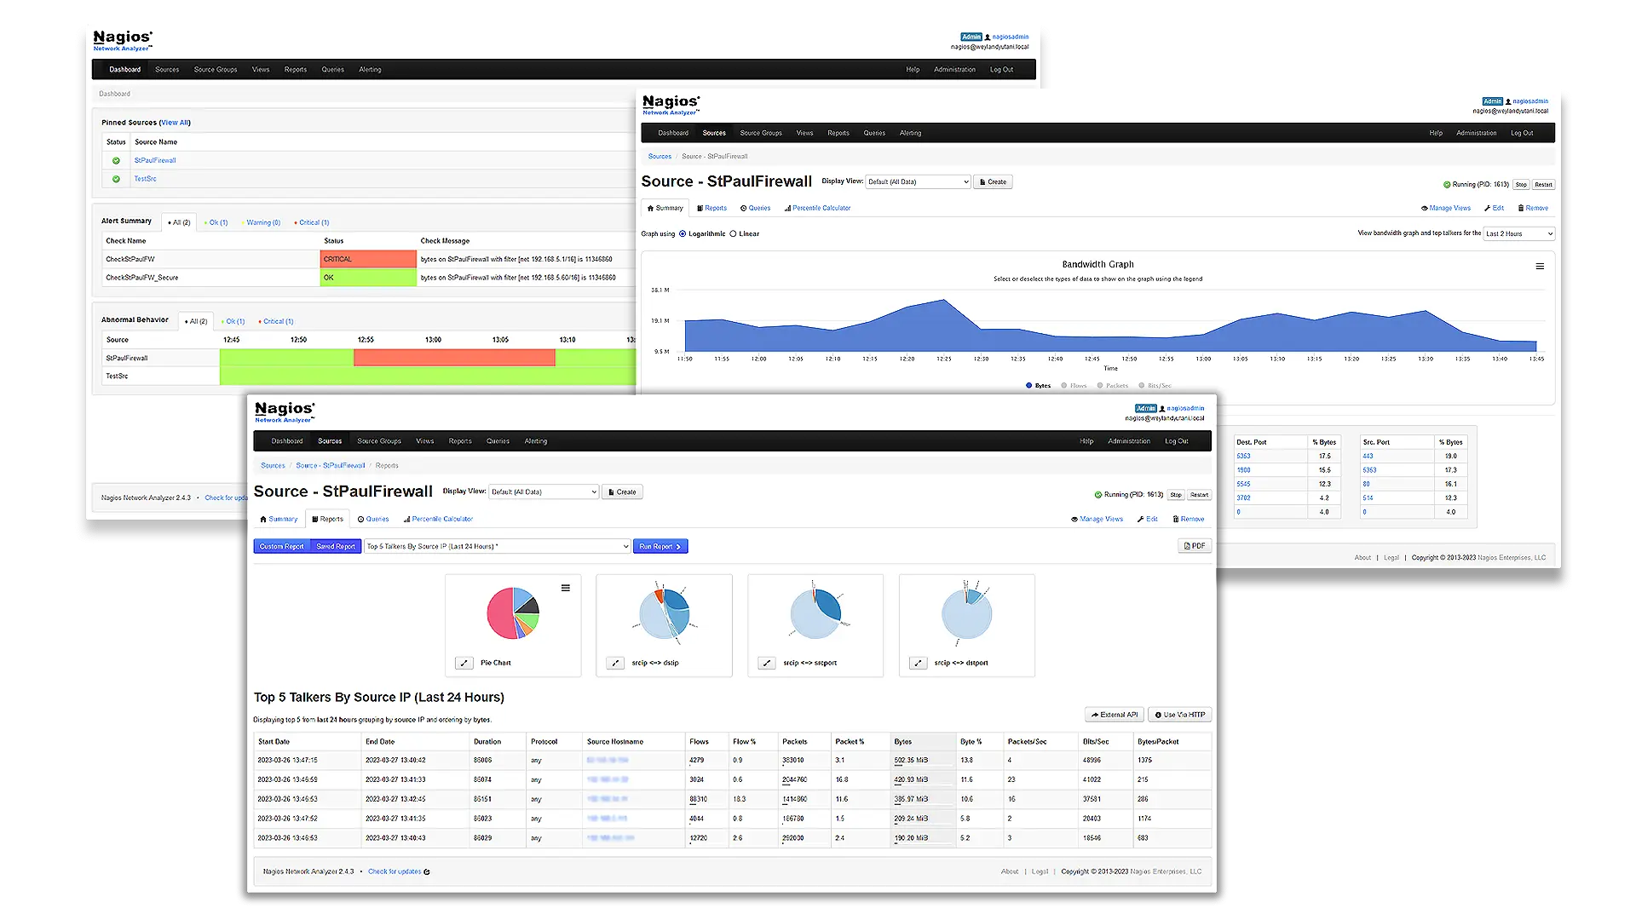The image size is (1636, 920).
Task: Click the Run Report button
Action: coord(660,546)
